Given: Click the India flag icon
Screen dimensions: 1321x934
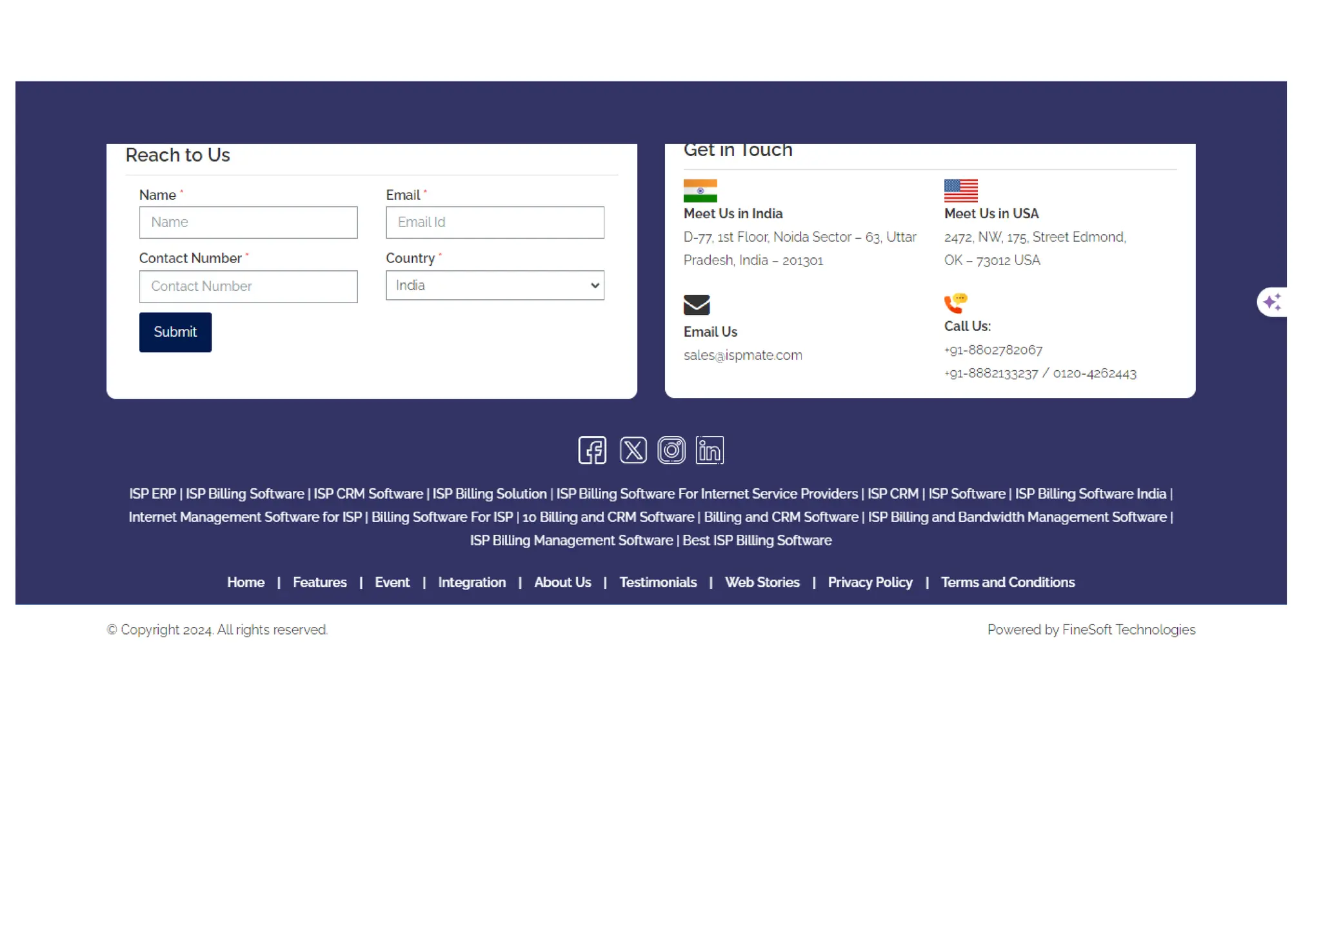Looking at the screenshot, I should (700, 191).
